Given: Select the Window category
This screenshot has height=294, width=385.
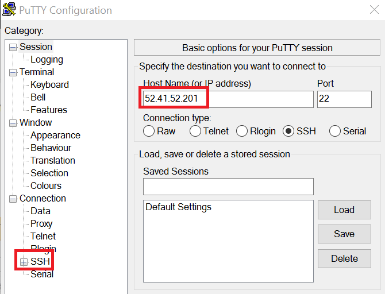Looking at the screenshot, I should [x=36, y=122].
